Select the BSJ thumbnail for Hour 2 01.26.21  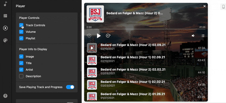(x=92, y=97)
